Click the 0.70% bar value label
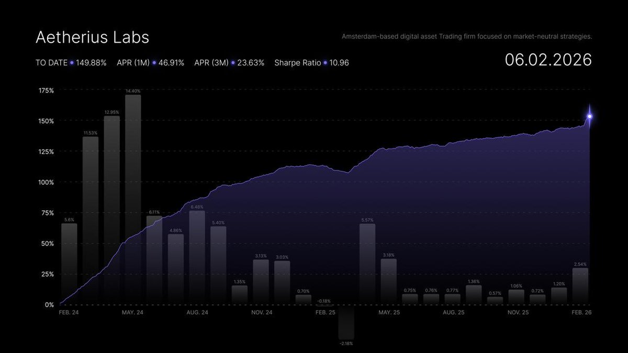Viewport: 628px width, 353px height. coord(304,291)
